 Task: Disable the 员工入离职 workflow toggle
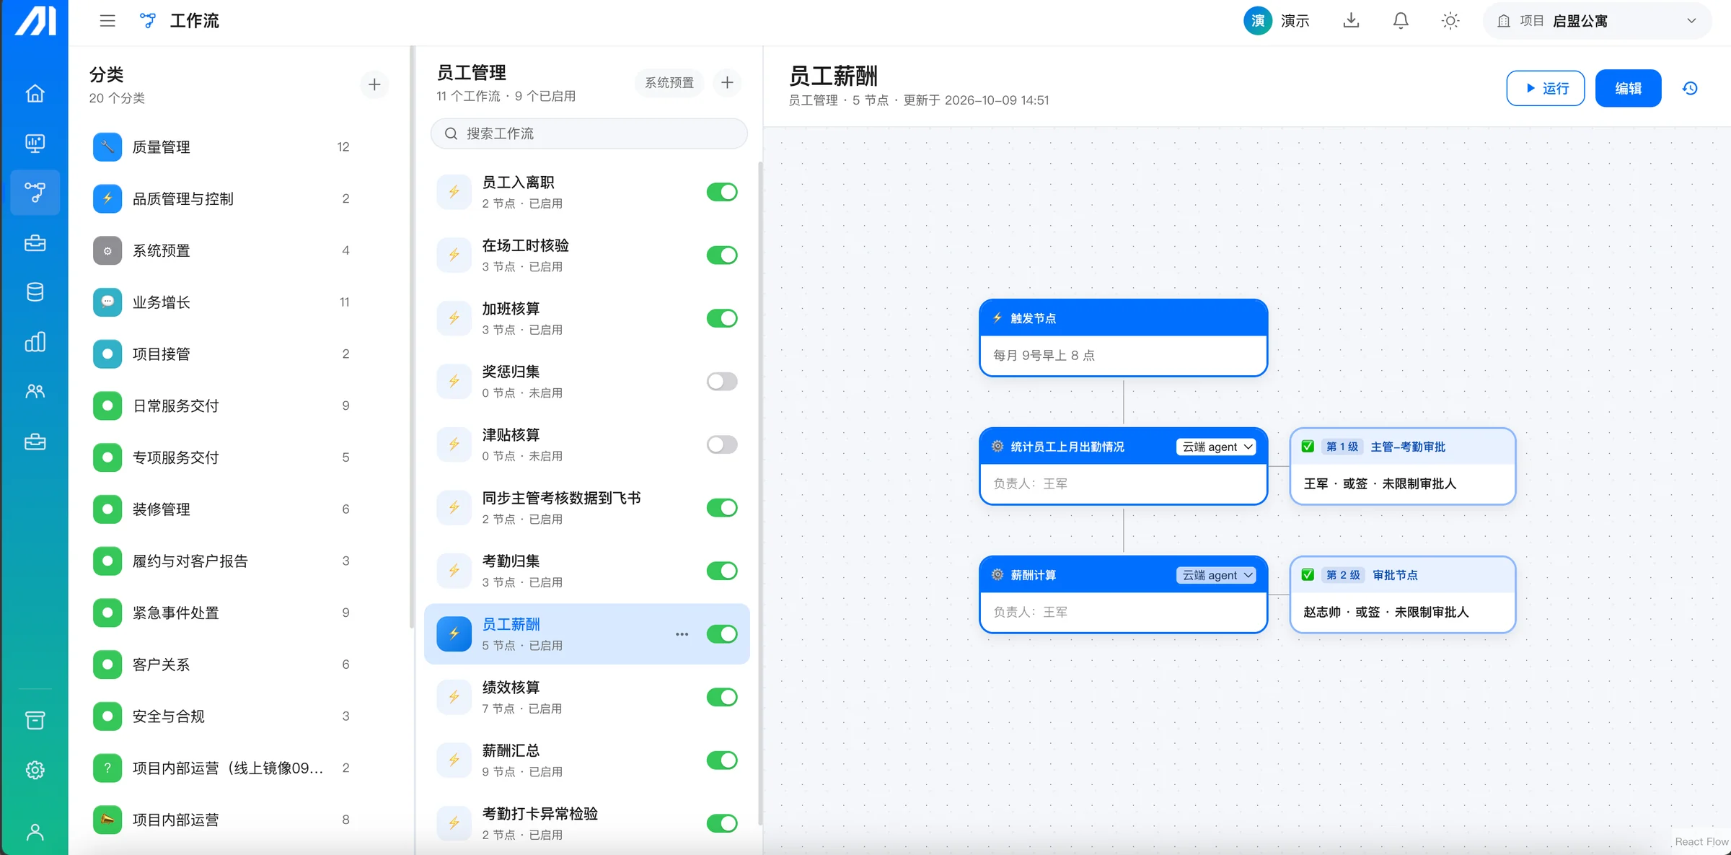(x=722, y=192)
